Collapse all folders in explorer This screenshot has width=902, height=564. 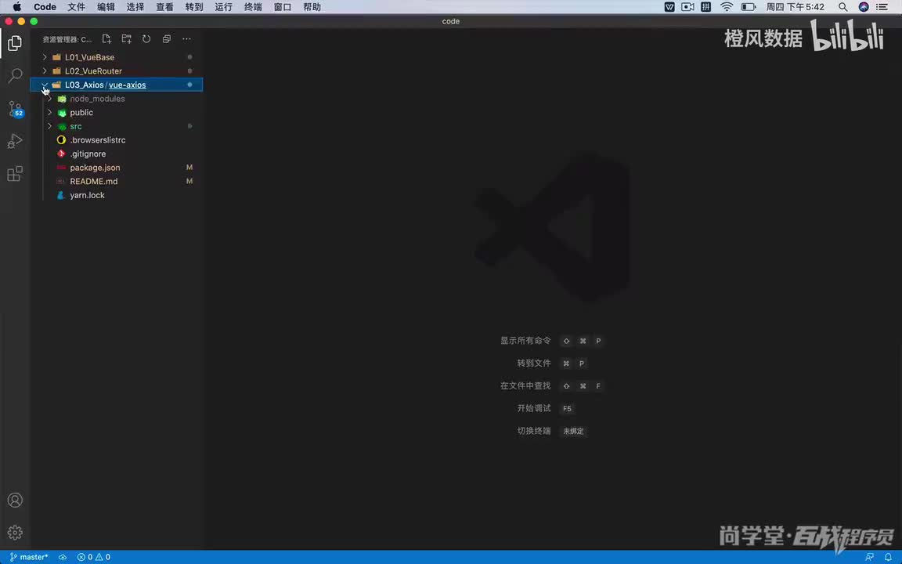pyautogui.click(x=166, y=39)
